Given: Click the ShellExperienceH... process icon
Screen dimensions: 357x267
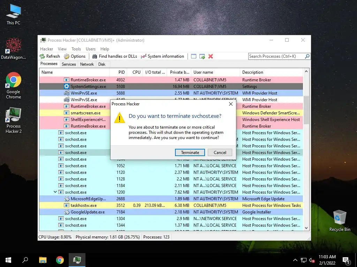Looking at the screenshot, I should (67, 120).
